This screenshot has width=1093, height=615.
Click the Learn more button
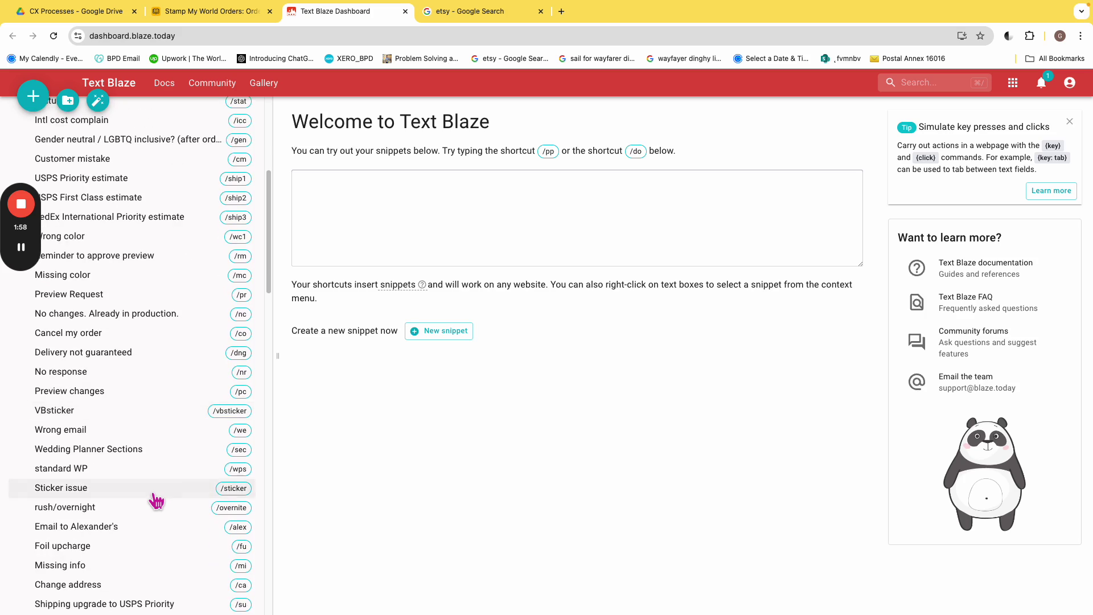pos(1051,191)
